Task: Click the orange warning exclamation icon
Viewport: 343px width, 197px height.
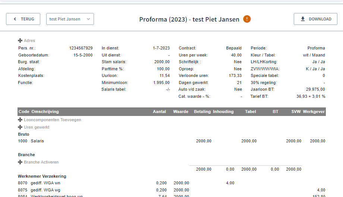Action: click(247, 19)
